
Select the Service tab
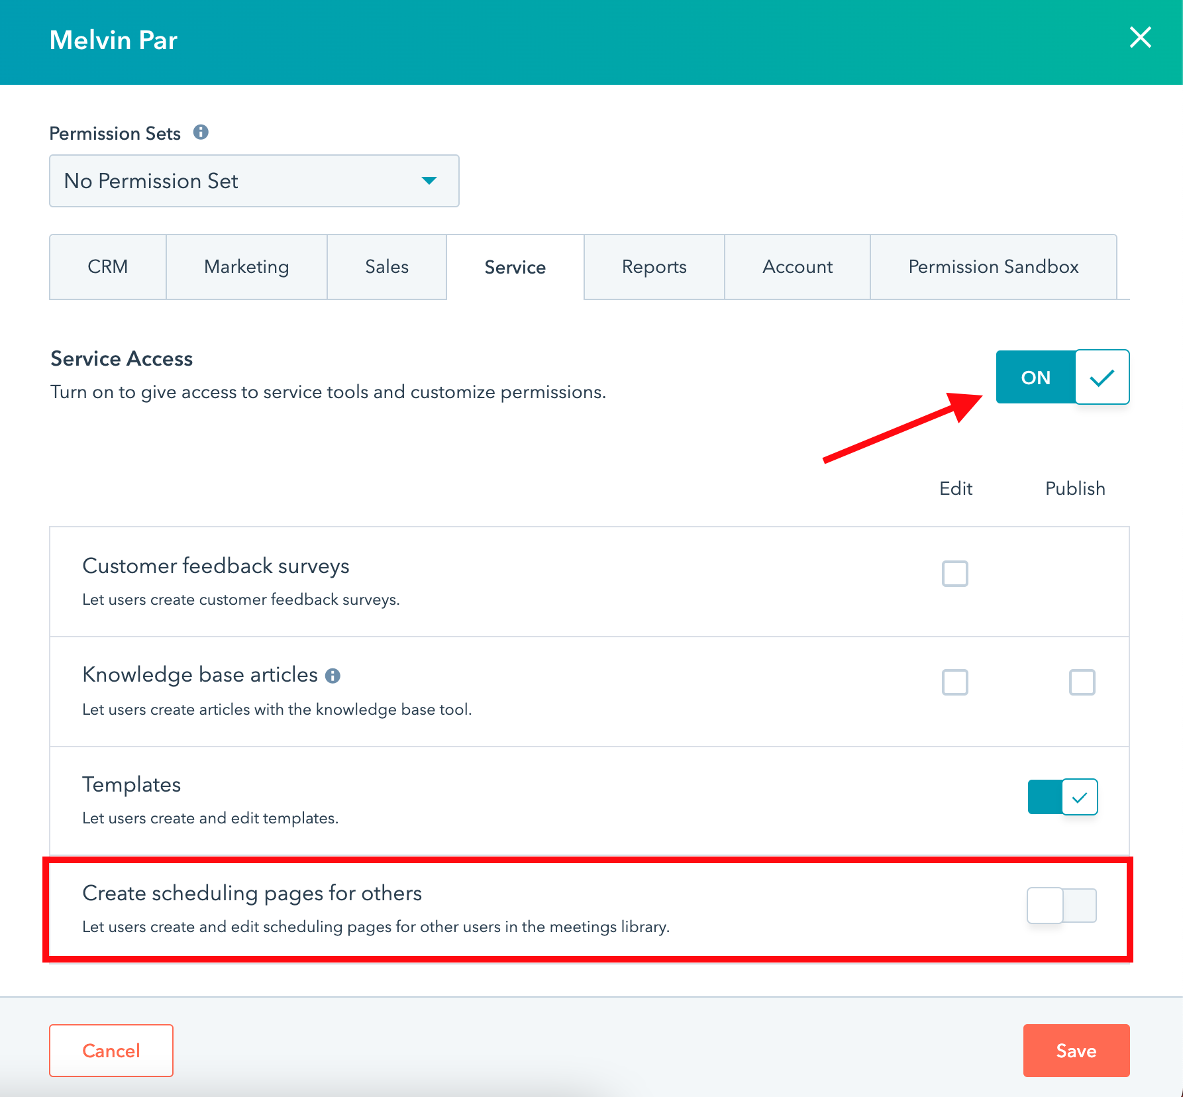tap(515, 267)
